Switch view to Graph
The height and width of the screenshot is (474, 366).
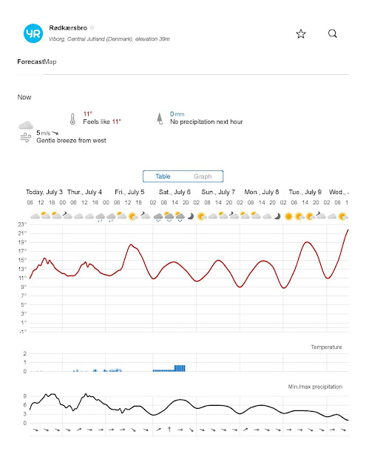pyautogui.click(x=203, y=176)
